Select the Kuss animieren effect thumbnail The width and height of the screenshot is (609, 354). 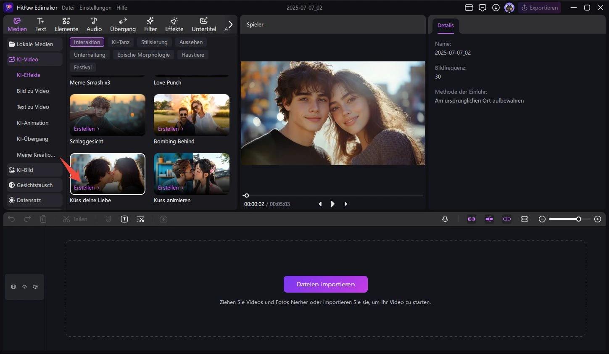click(192, 174)
